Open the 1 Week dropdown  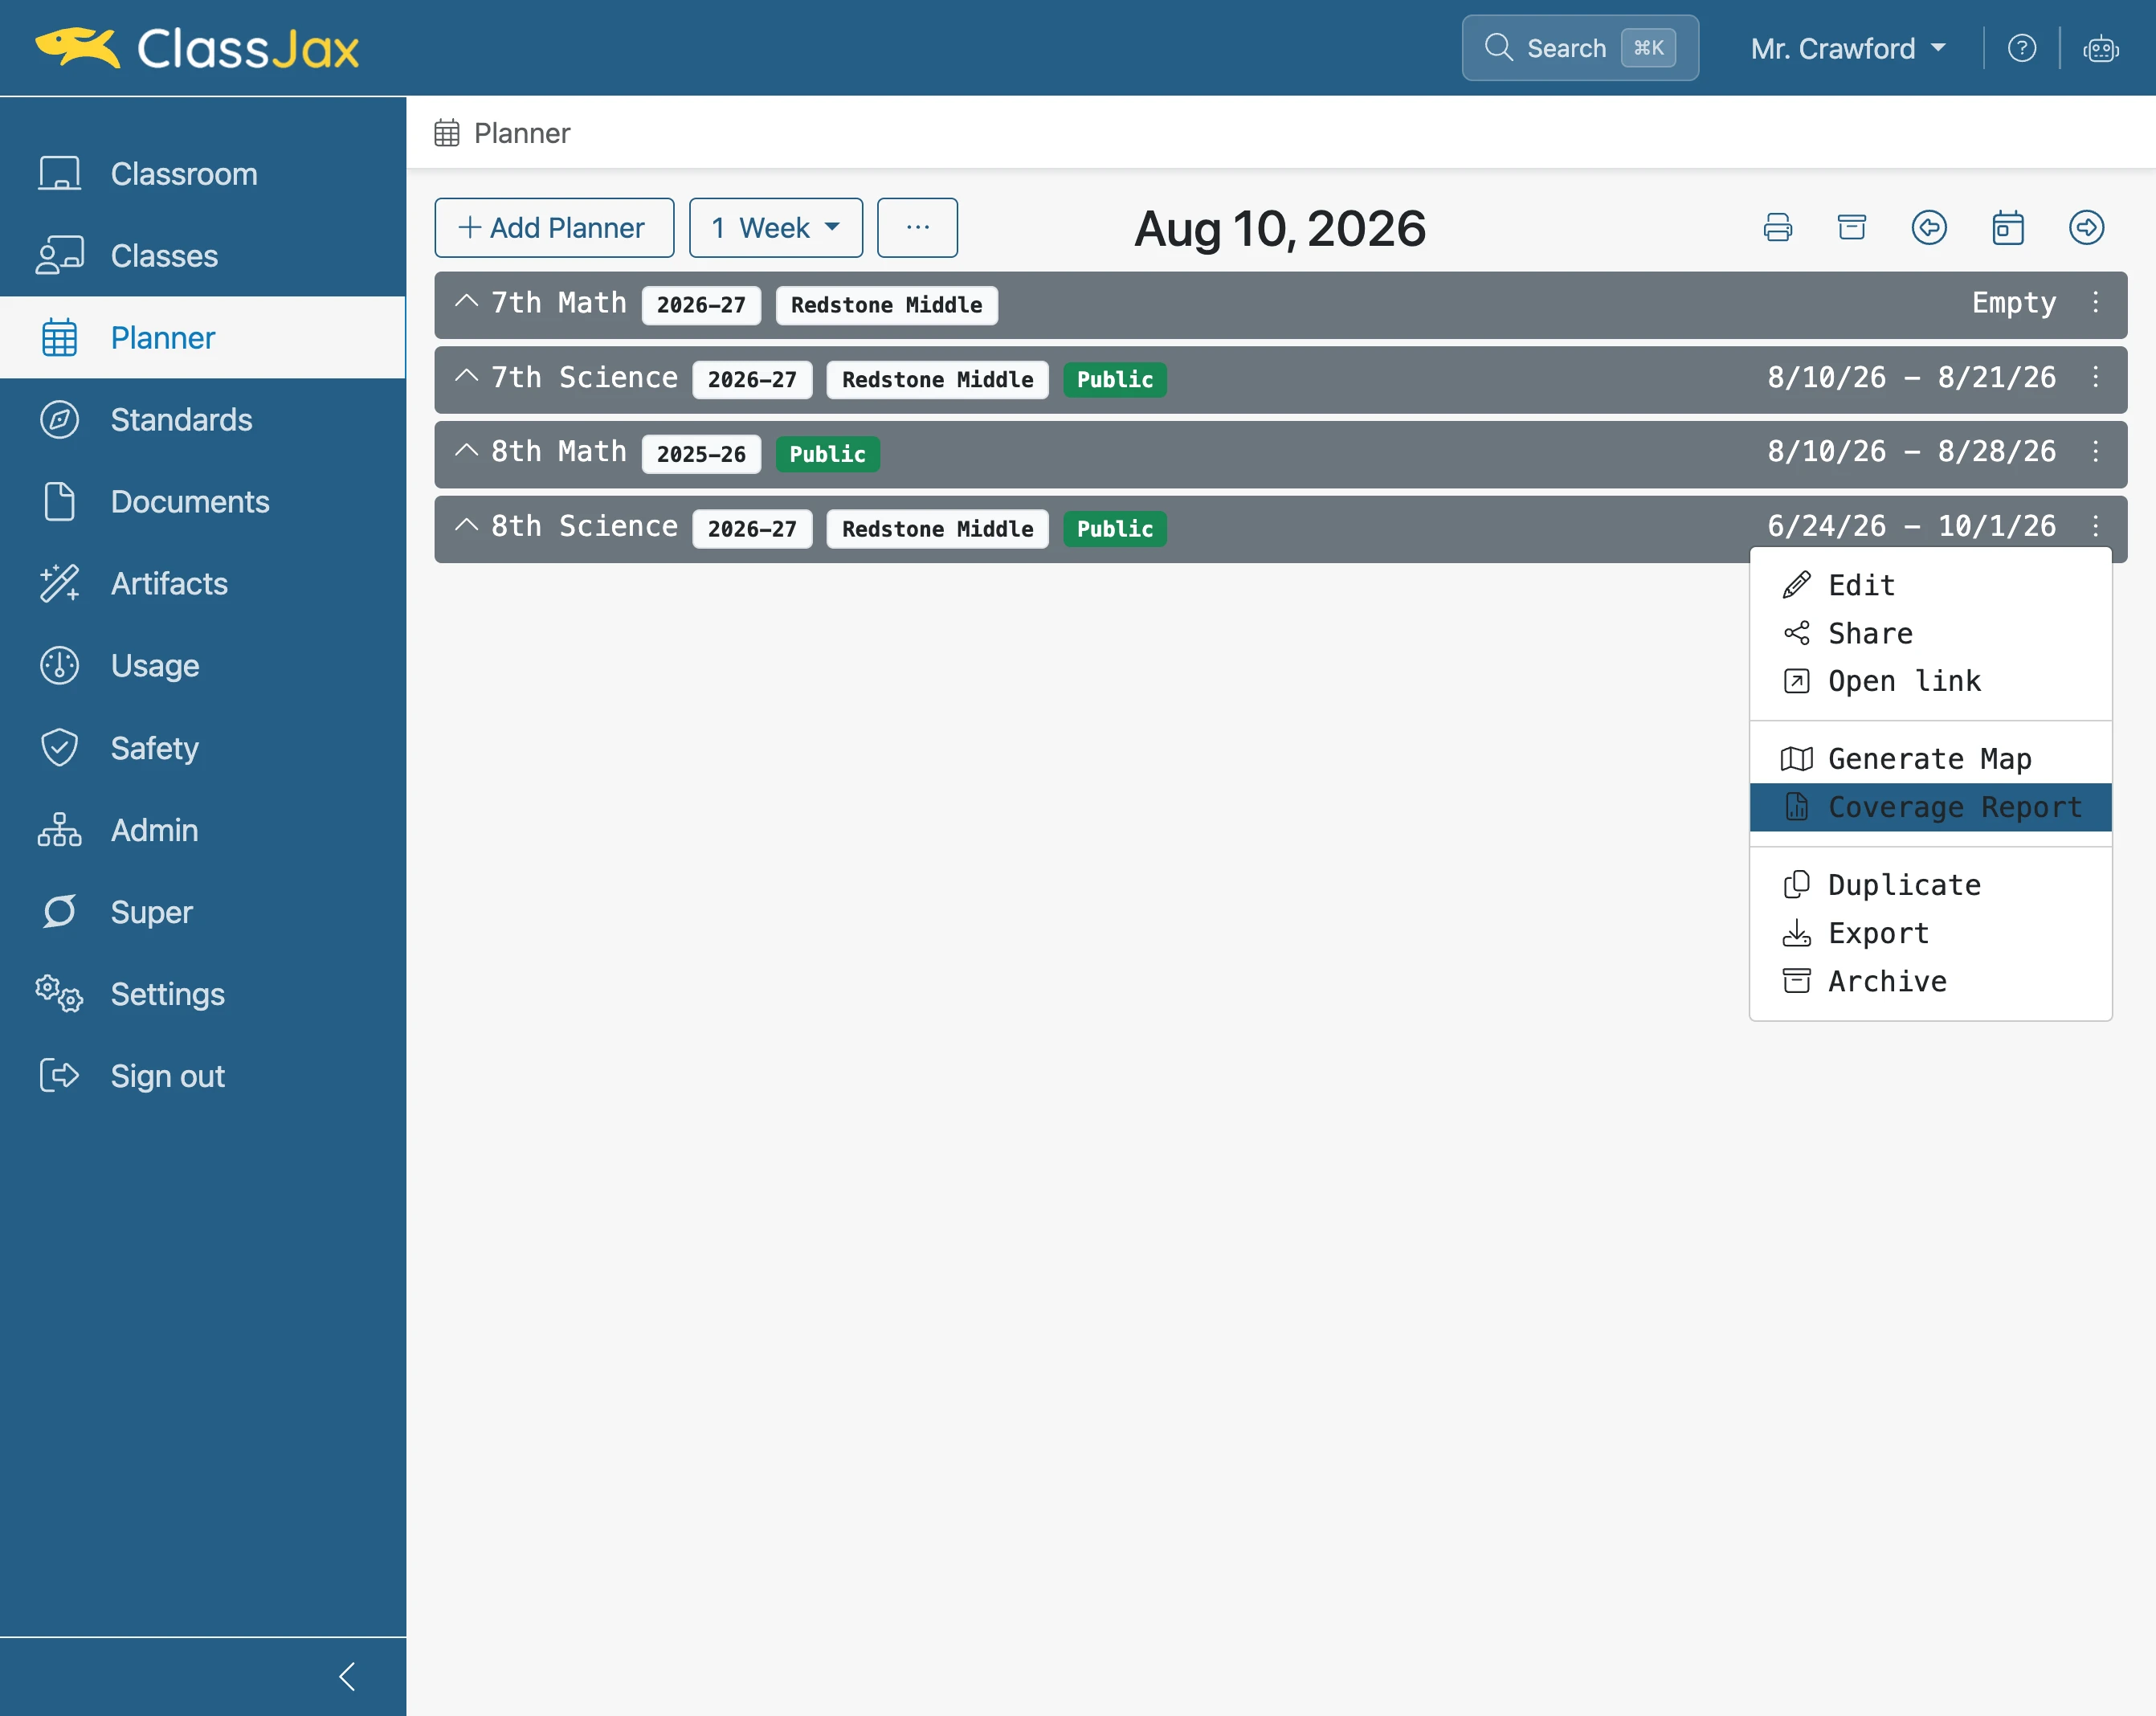(776, 228)
